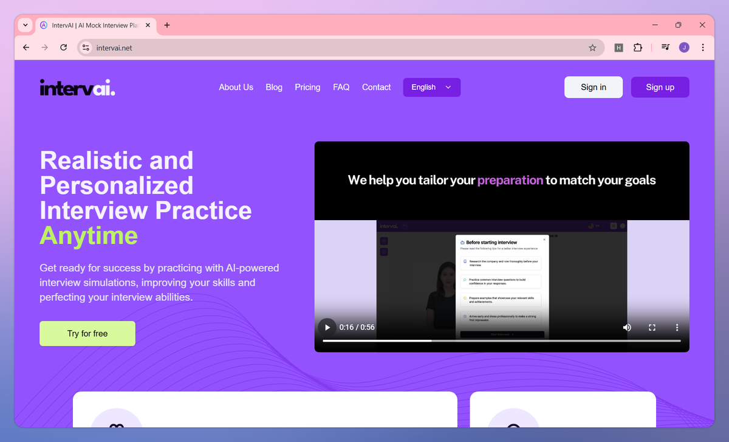Enter fullscreen on the video

click(652, 327)
